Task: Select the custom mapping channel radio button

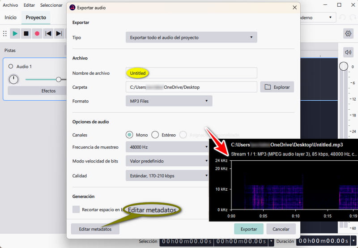Action: coord(183,135)
